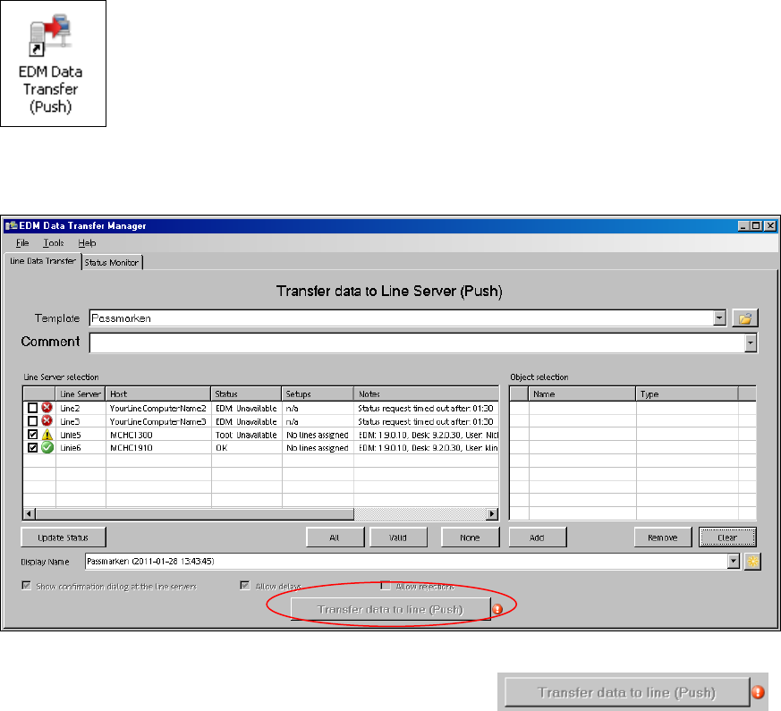Screen dimensions: 781x711
Task: Click the OK status cell of Linie6
Action: click(247, 447)
